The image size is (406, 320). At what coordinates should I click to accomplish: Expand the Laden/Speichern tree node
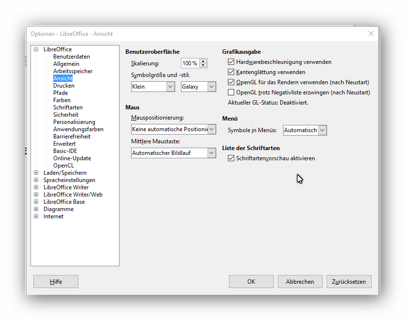[x=36, y=172]
